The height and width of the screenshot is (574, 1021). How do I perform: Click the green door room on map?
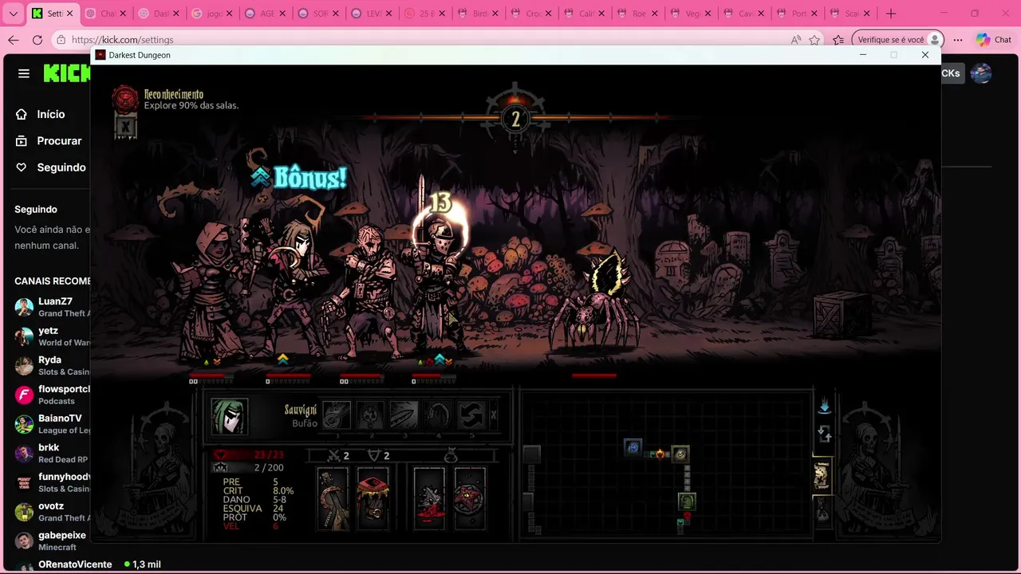click(687, 501)
